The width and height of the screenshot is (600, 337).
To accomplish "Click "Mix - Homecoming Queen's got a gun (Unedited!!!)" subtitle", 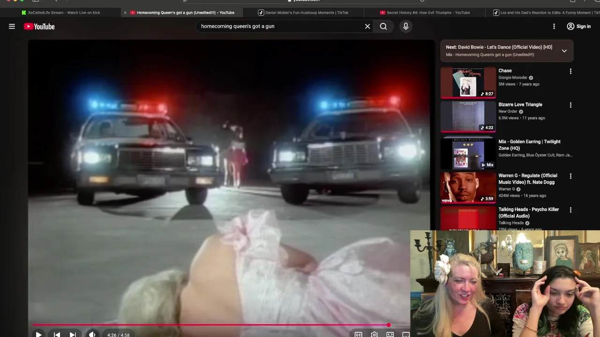I will [490, 55].
